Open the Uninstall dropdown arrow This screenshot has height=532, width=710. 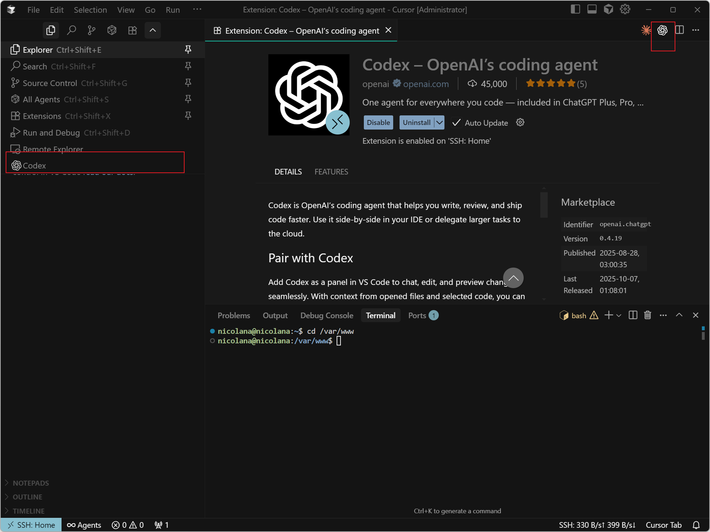click(440, 122)
